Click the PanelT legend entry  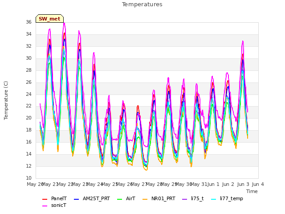coord(54,198)
